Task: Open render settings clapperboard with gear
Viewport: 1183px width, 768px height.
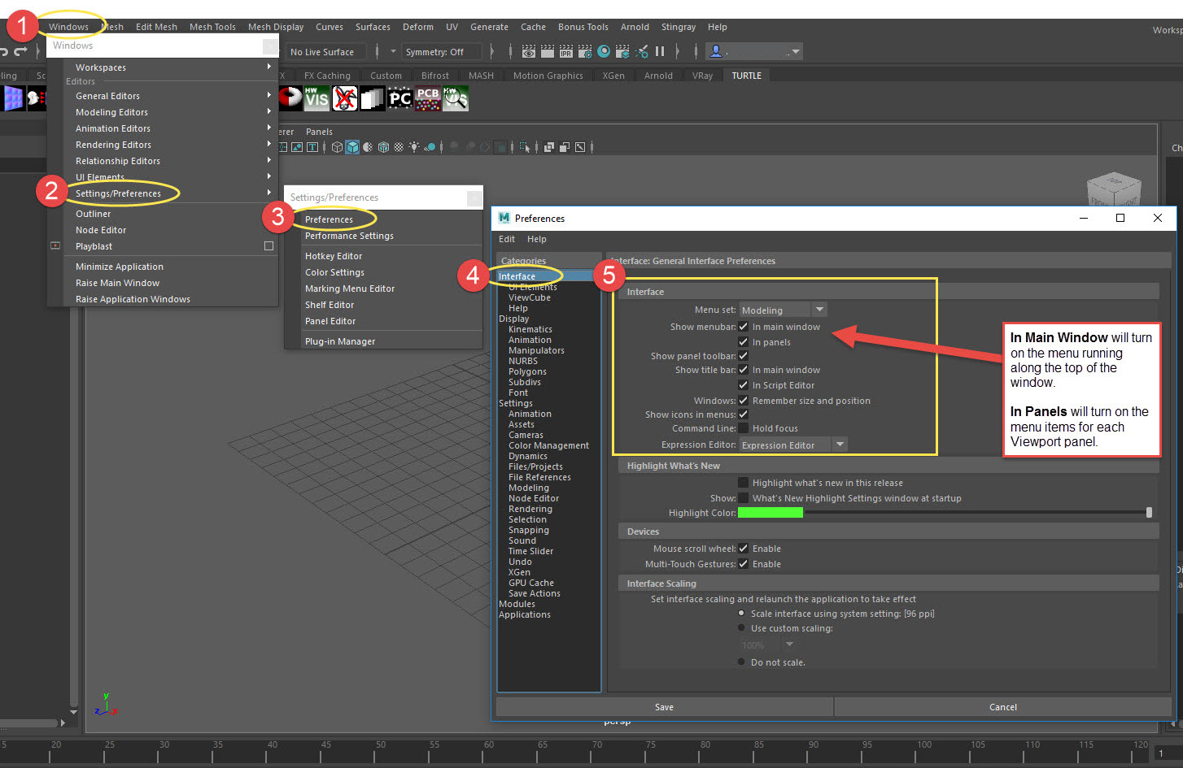Action: (585, 51)
